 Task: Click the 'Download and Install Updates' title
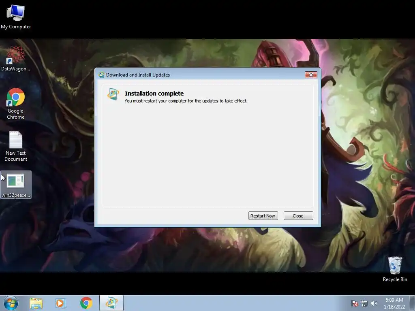pyautogui.click(x=138, y=75)
